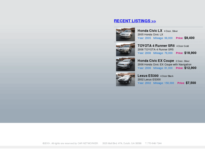Click 'Year: 2008' text
Image resolution: width=205 pixels, height=153 pixels.
tap(144, 53)
